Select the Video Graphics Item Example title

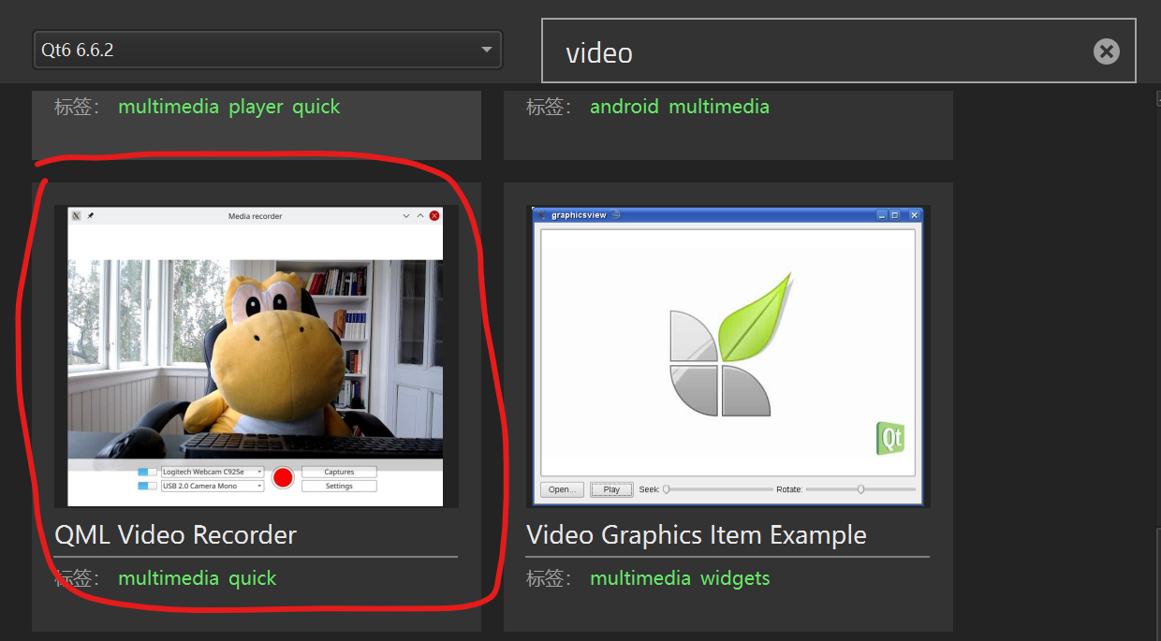[x=697, y=535]
